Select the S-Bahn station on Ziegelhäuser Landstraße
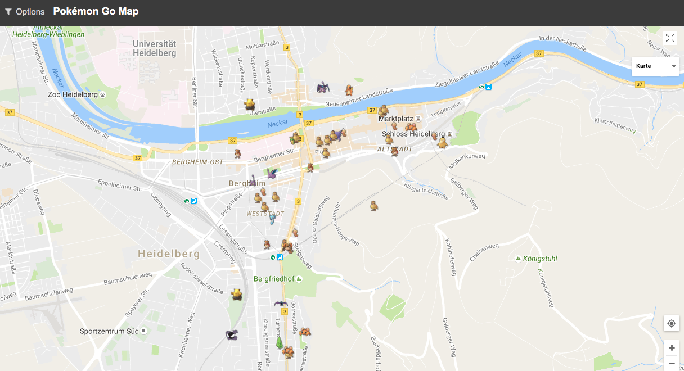The height and width of the screenshot is (371, 684). click(485, 87)
